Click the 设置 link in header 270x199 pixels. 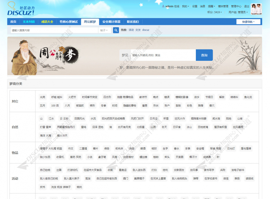pos(195,6)
